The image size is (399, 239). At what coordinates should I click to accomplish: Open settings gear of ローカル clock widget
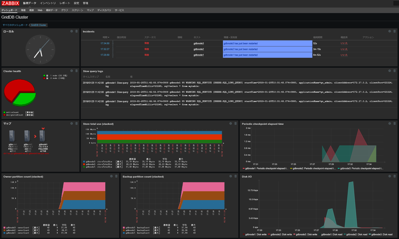[72, 31]
